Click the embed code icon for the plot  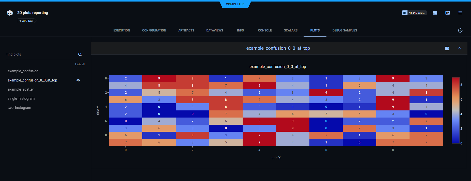coord(447,48)
